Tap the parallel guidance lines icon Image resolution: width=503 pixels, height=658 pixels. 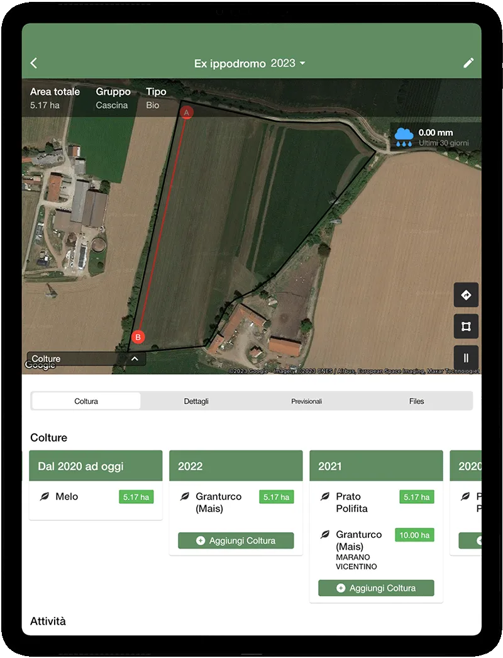[x=466, y=358]
